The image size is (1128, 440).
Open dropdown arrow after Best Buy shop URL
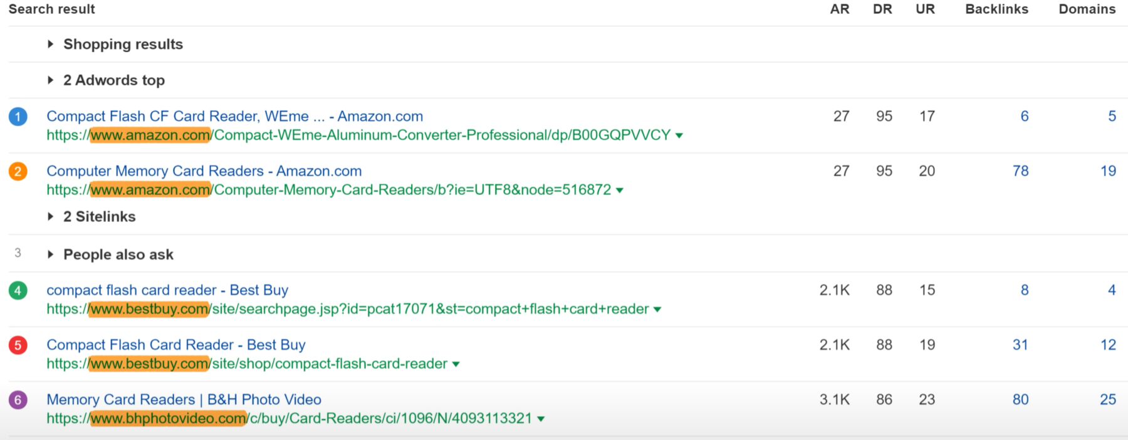[x=456, y=364]
